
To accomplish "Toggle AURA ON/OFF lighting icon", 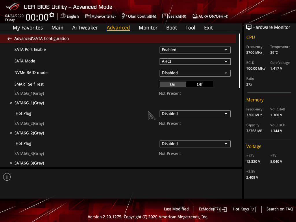I will 195,16.
